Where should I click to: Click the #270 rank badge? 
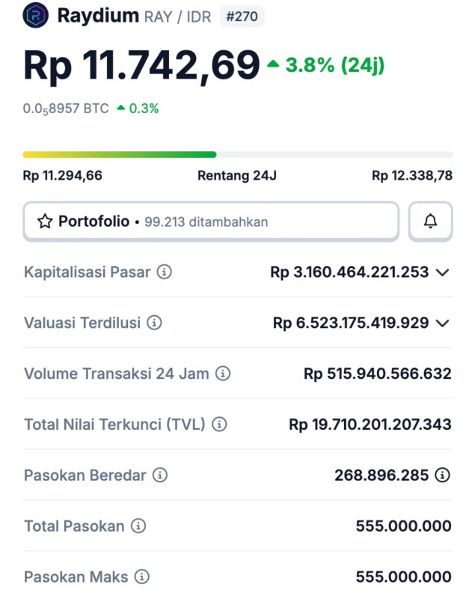pyautogui.click(x=242, y=16)
